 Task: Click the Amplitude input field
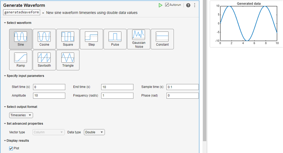(x=49, y=95)
